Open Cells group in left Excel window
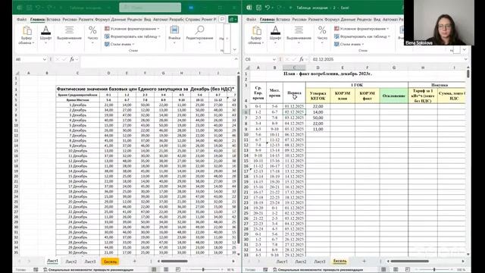Screen dimensions: 485x273 174,34
